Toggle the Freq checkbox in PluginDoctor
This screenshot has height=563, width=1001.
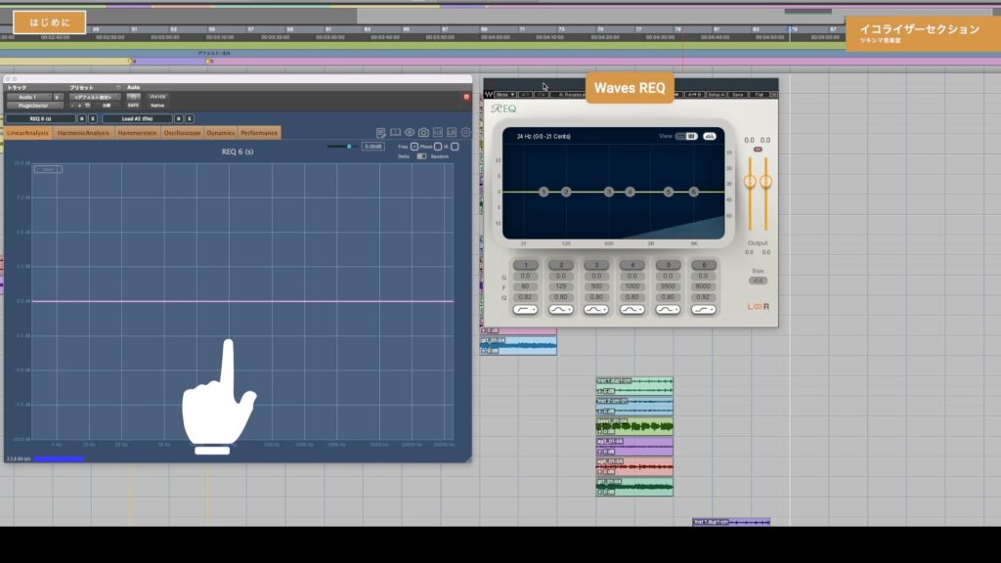414,147
